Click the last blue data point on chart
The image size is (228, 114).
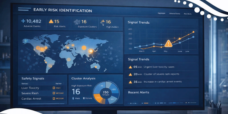click(x=193, y=37)
